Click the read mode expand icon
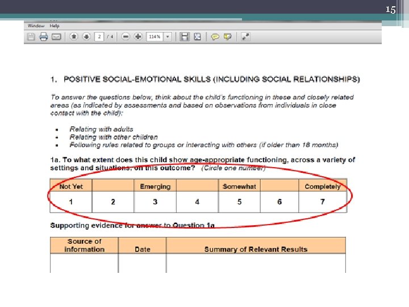The image size is (409, 307). pyautogui.click(x=245, y=36)
